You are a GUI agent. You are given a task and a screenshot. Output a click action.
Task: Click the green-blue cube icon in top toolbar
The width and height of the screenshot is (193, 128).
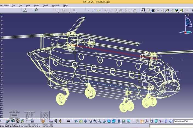pyautogui.click(x=176, y=10)
